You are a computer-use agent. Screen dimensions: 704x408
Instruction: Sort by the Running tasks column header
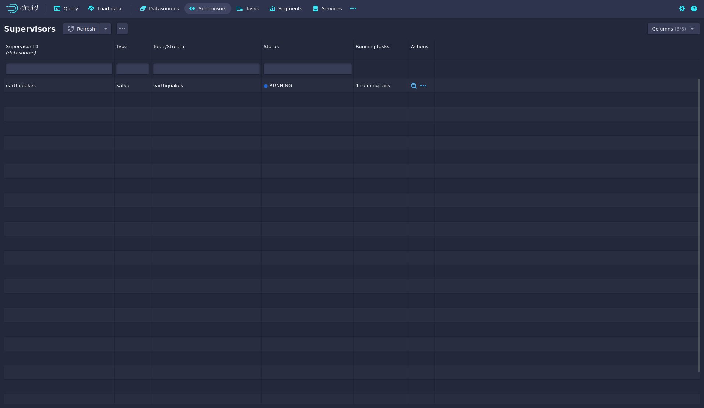[x=372, y=47]
